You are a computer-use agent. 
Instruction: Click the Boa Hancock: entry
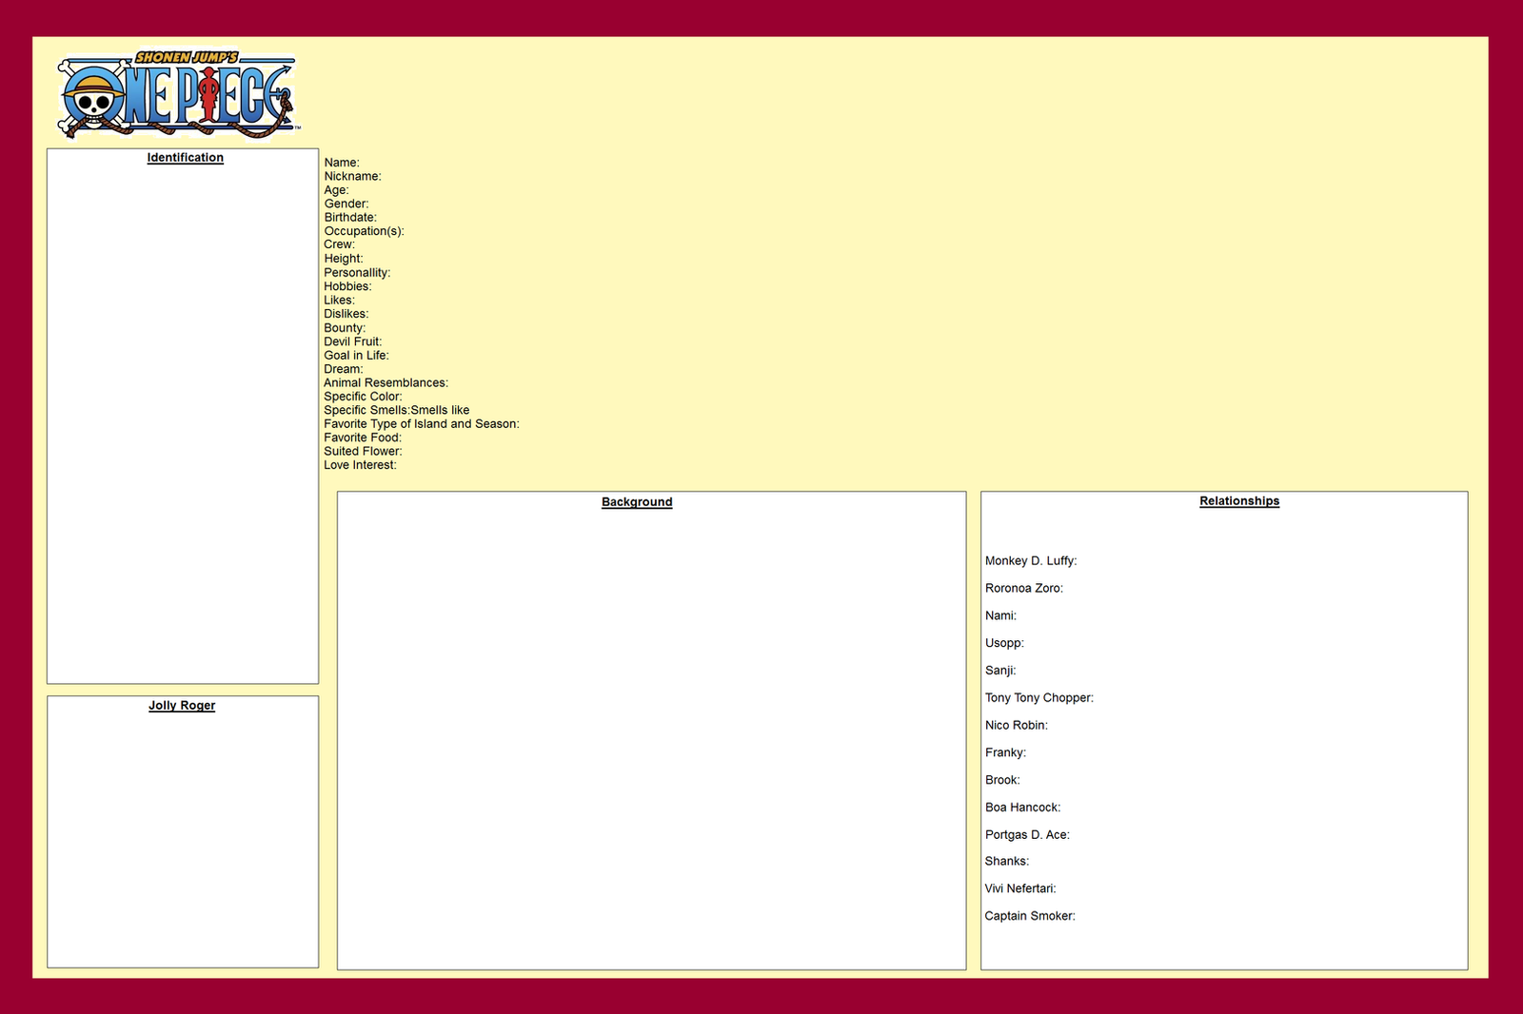[1022, 808]
